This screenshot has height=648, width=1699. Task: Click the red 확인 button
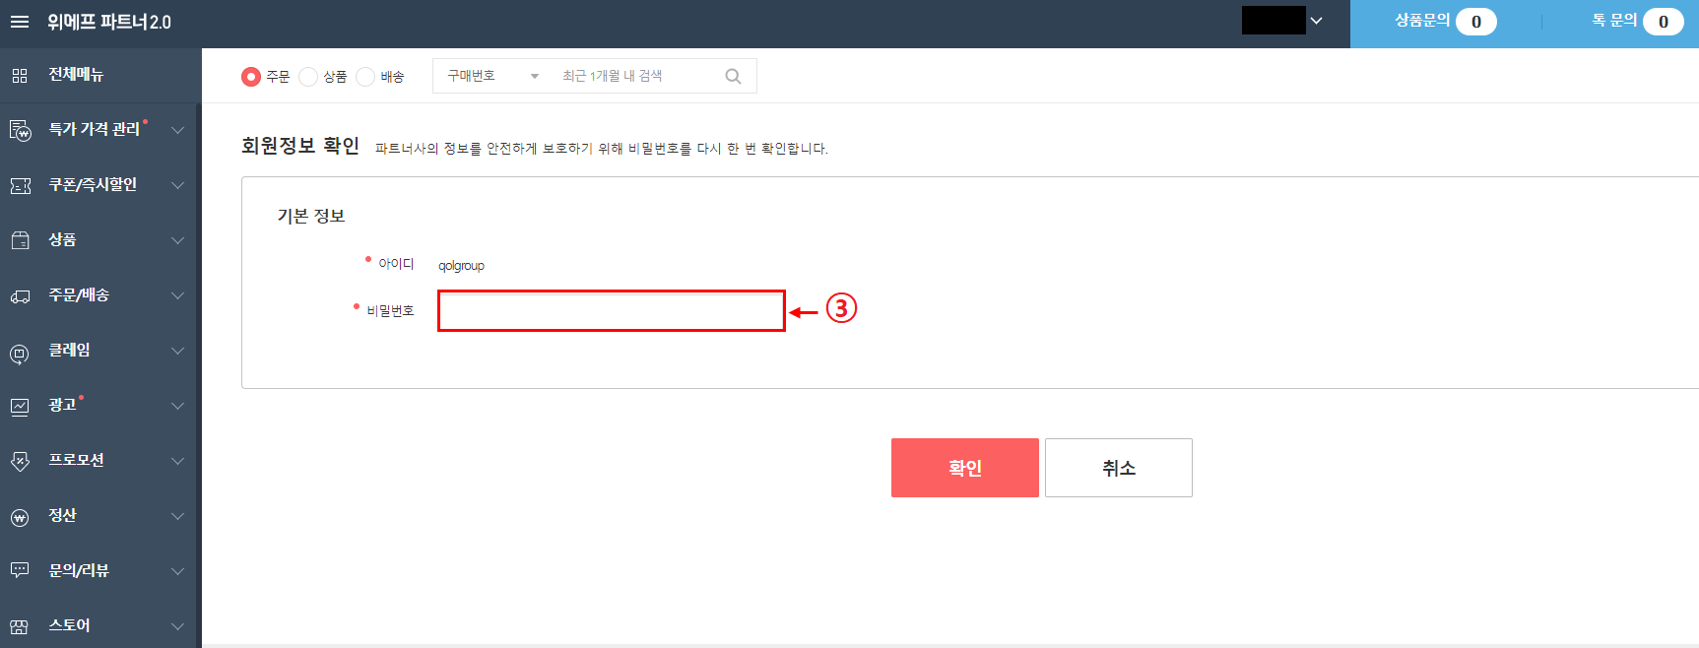tap(965, 468)
